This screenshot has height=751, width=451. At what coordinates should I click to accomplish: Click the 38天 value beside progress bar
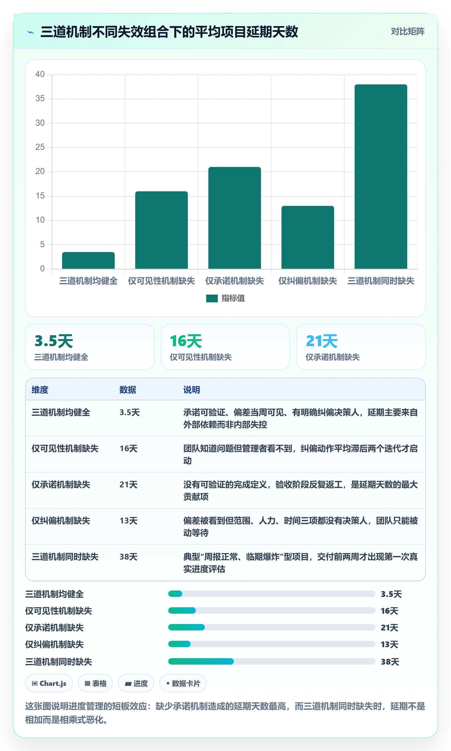tap(390, 662)
